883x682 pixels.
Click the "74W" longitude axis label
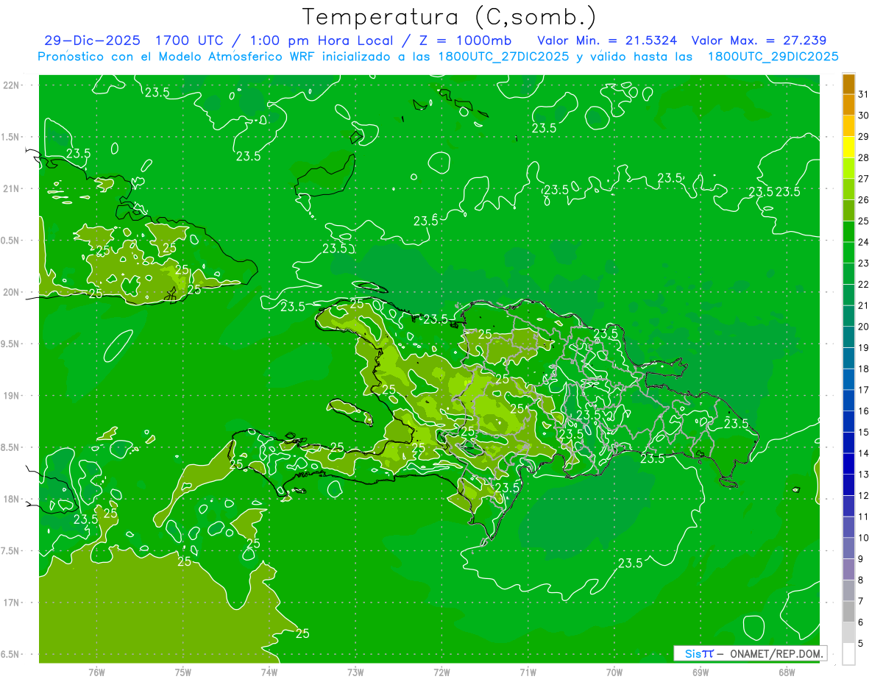269,672
